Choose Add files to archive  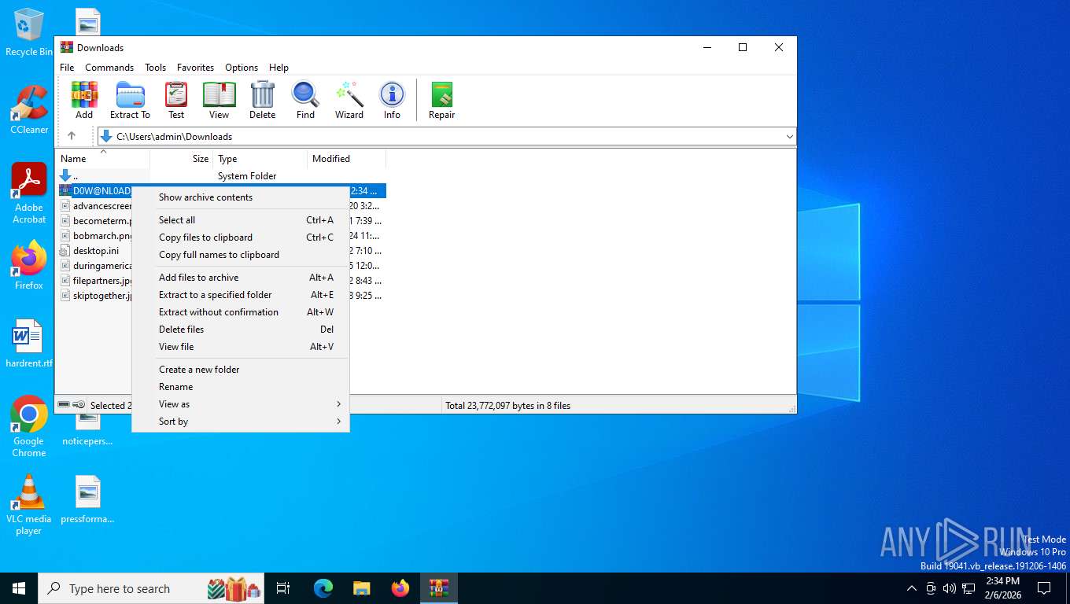tap(241, 278)
